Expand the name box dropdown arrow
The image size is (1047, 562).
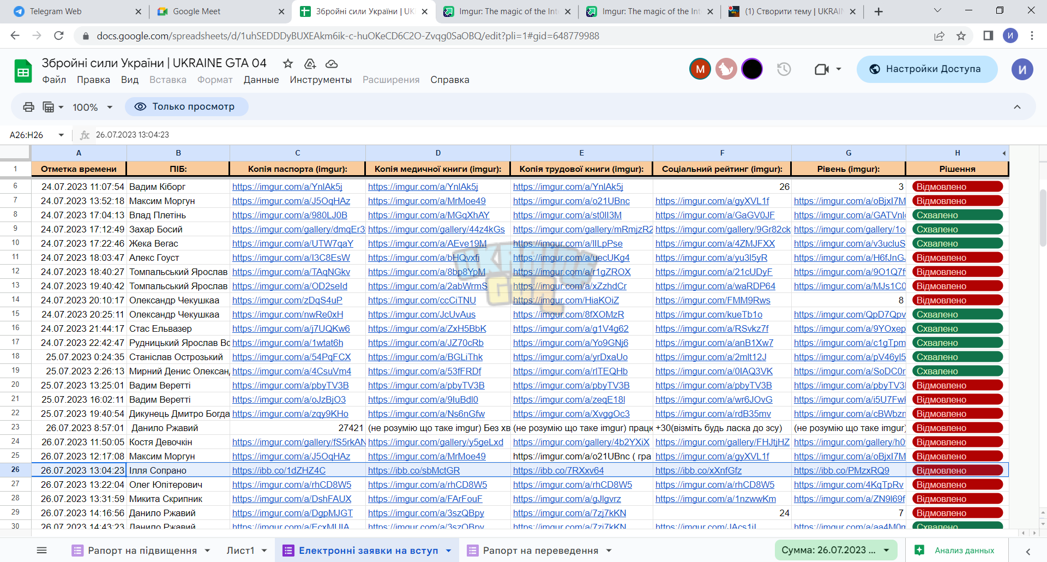tap(61, 135)
